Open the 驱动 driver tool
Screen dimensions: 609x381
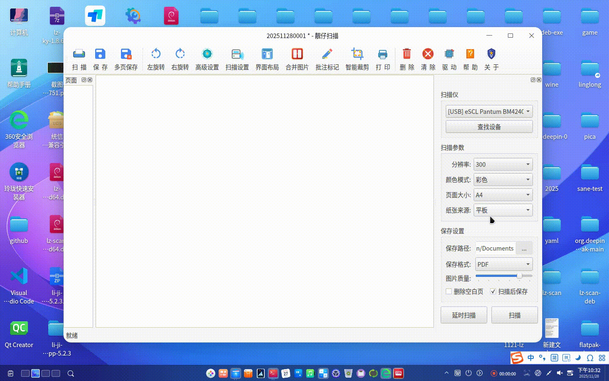pos(449,59)
